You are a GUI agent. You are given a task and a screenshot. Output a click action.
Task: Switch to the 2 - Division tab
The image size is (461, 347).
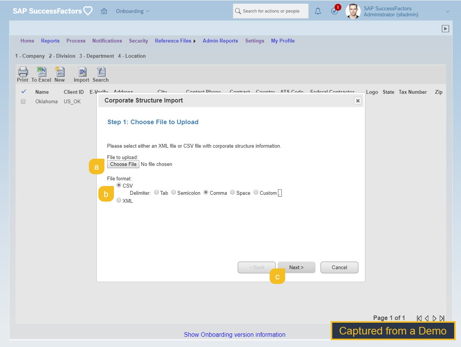(62, 56)
